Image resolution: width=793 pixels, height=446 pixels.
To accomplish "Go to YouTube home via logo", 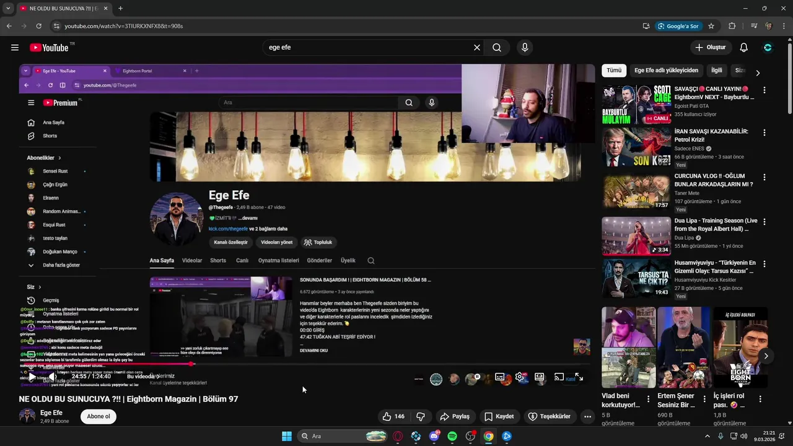I will tap(49, 48).
